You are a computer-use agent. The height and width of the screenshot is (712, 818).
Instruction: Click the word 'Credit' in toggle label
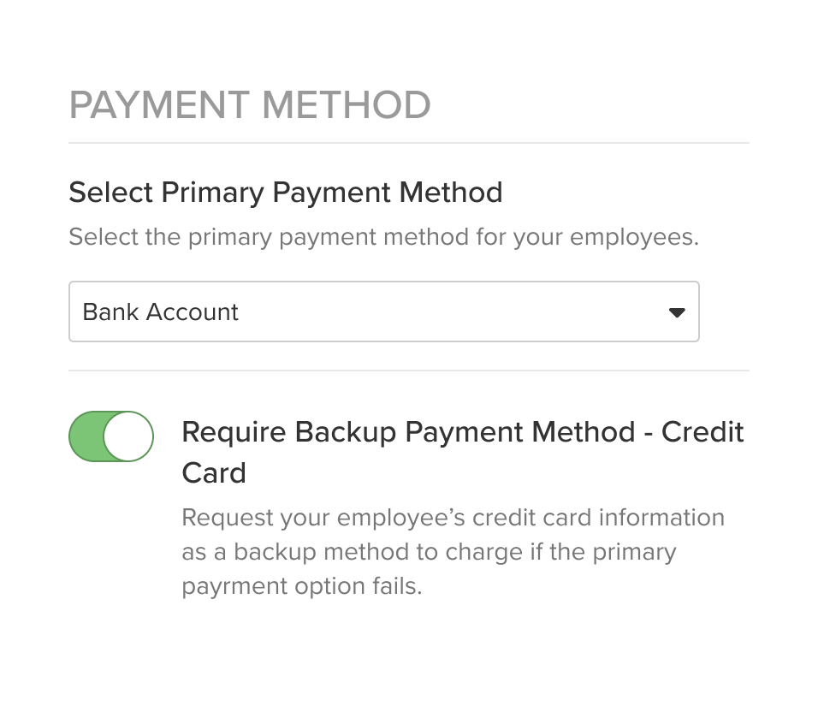[x=702, y=432]
